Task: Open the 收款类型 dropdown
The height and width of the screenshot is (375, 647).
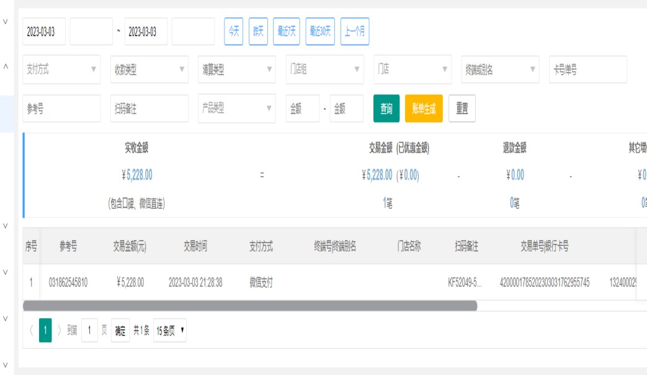Action: pyautogui.click(x=149, y=70)
